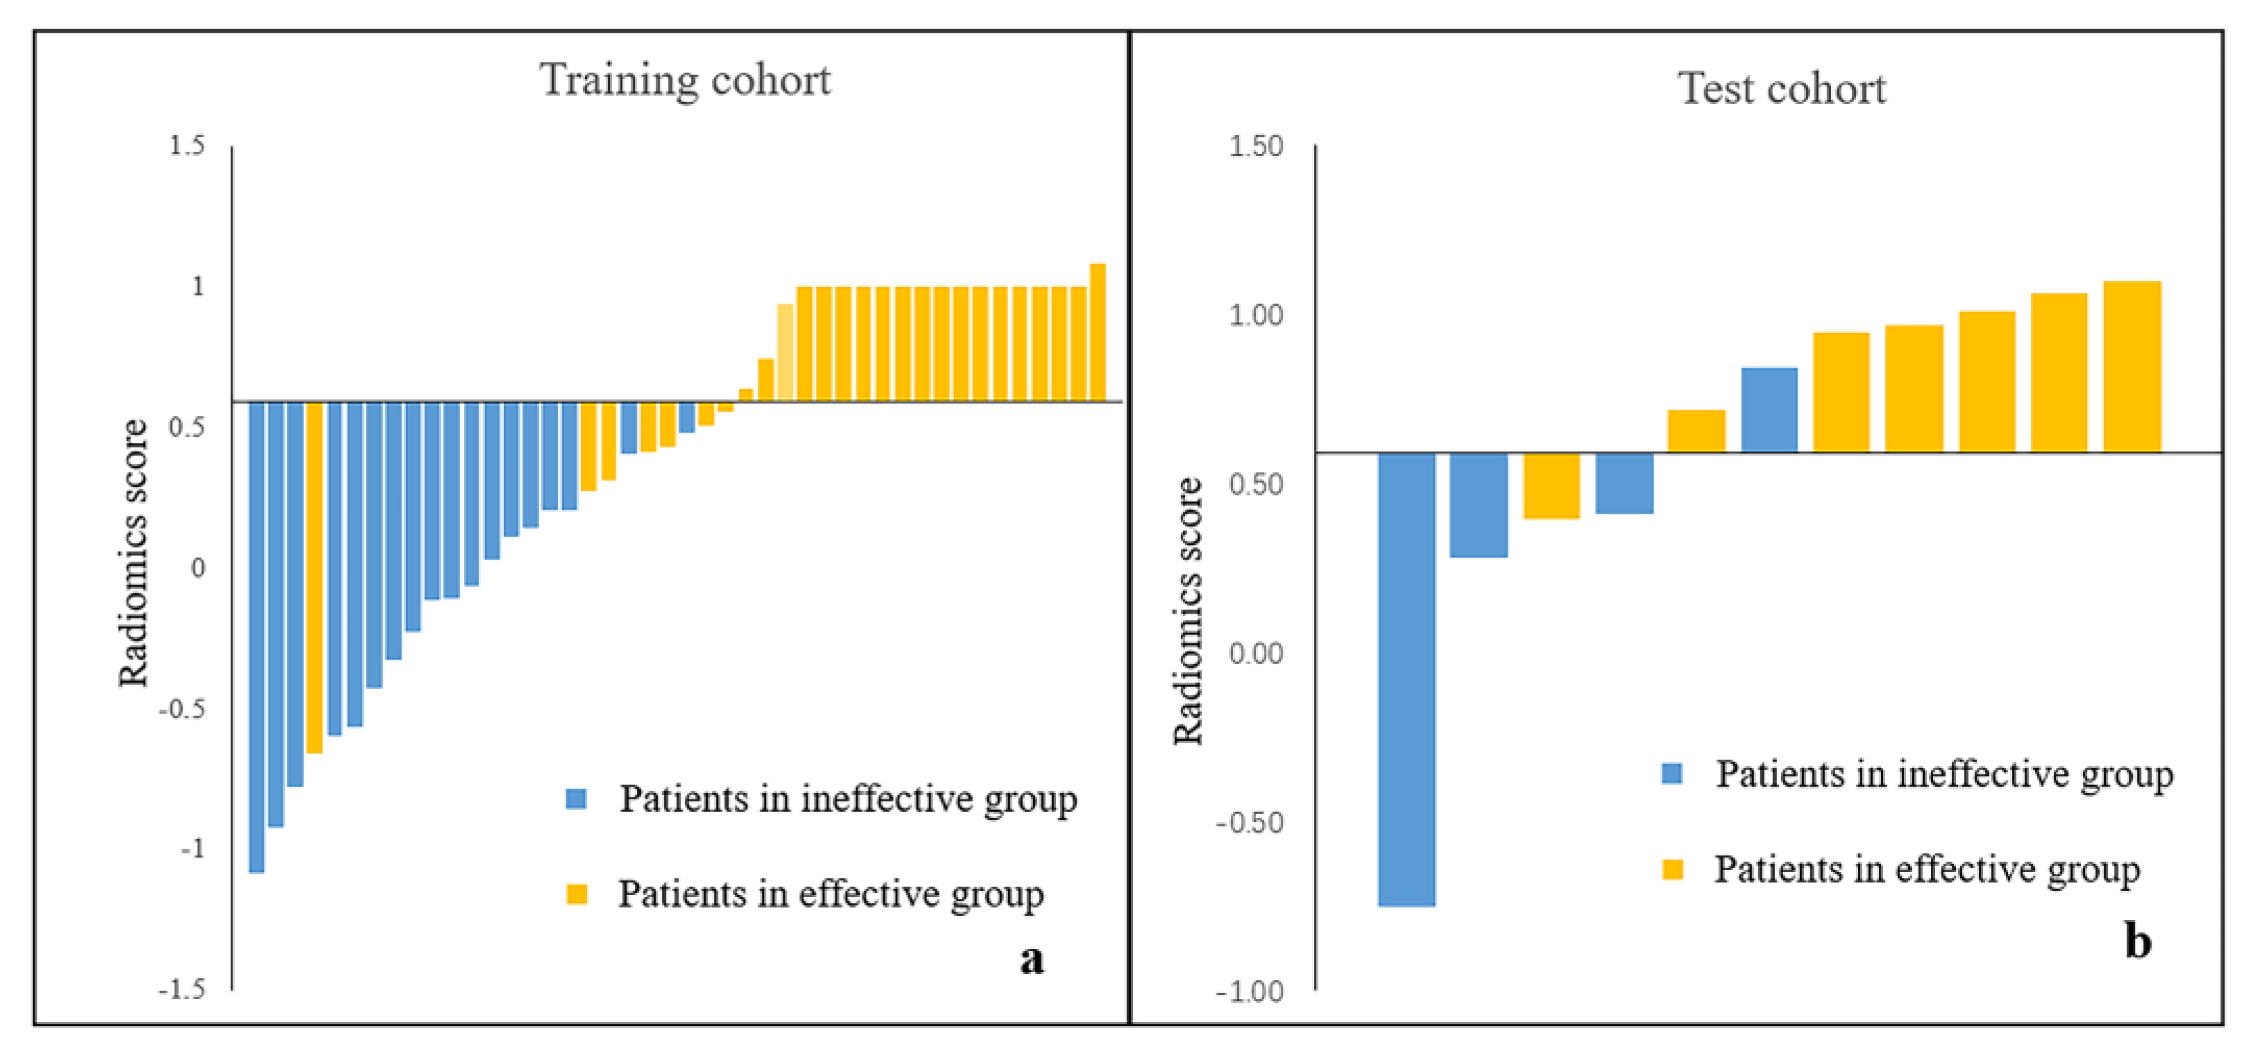2255x1060 pixels.
Task: Click the Test cohort "Patients in ineffective group" legend text
Action: coord(1944,774)
